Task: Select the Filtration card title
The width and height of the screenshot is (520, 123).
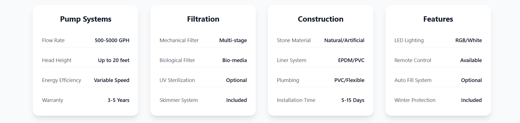Action: click(203, 19)
